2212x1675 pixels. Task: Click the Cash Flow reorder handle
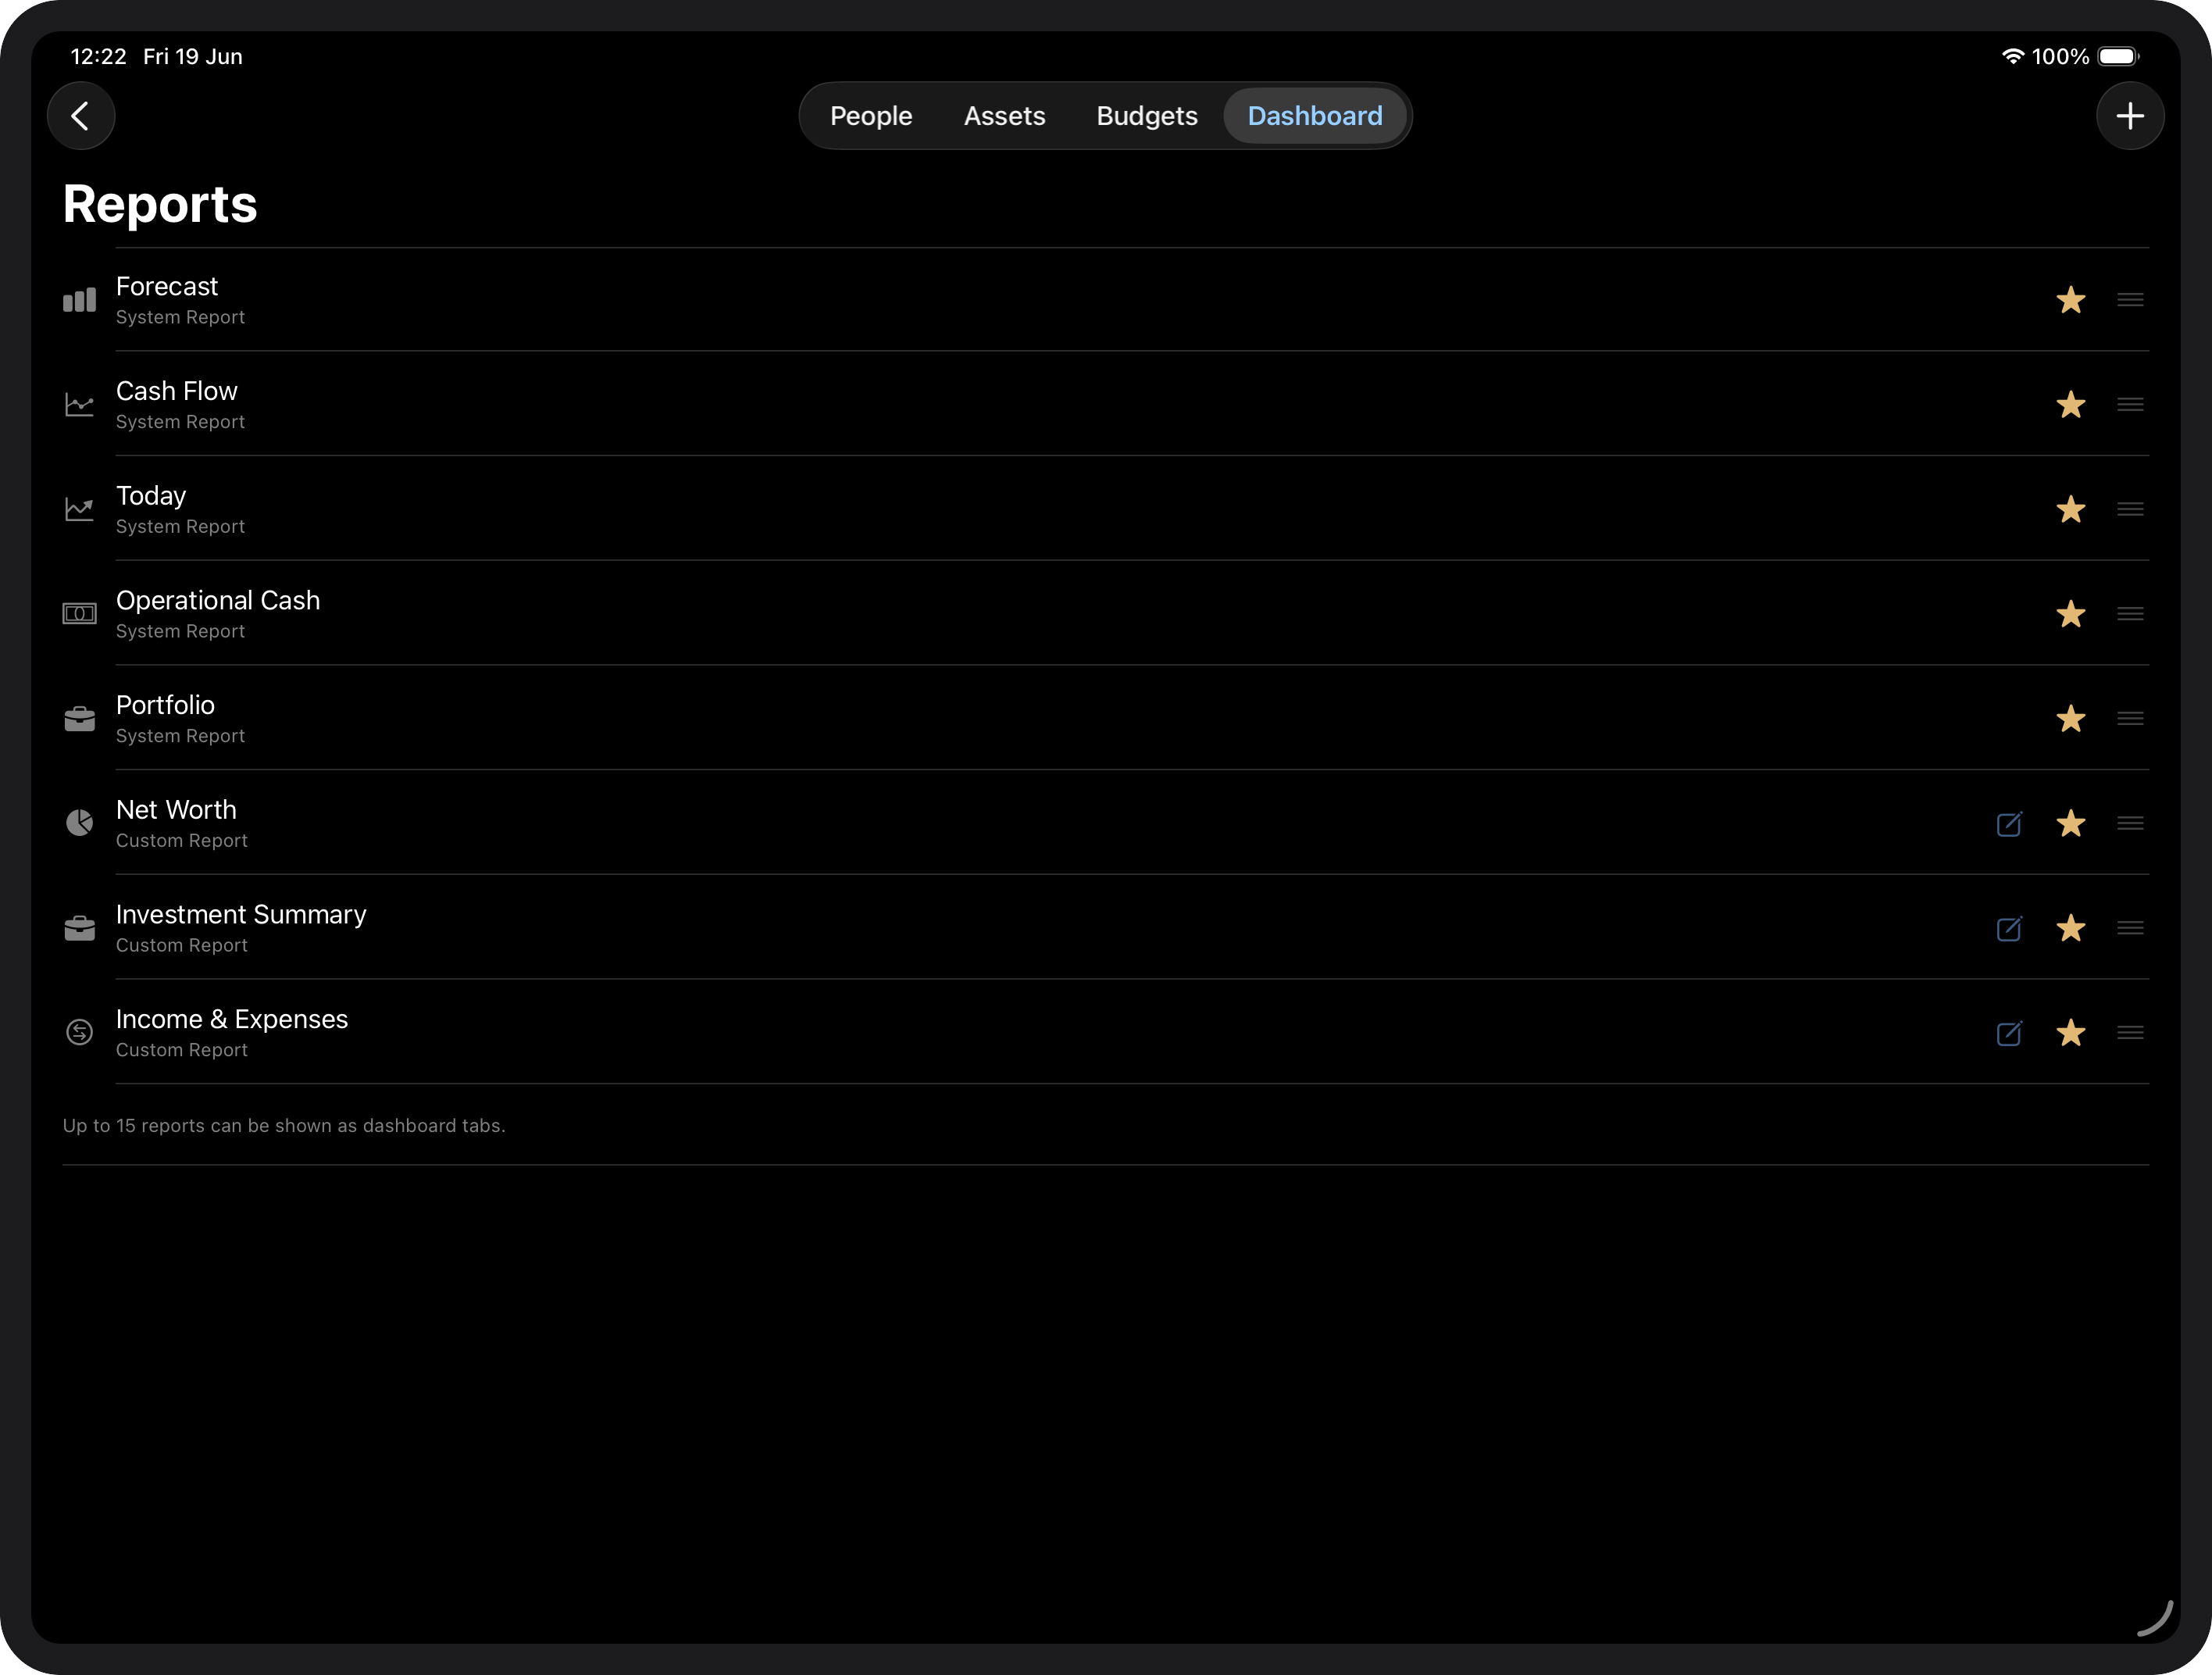pos(2130,405)
